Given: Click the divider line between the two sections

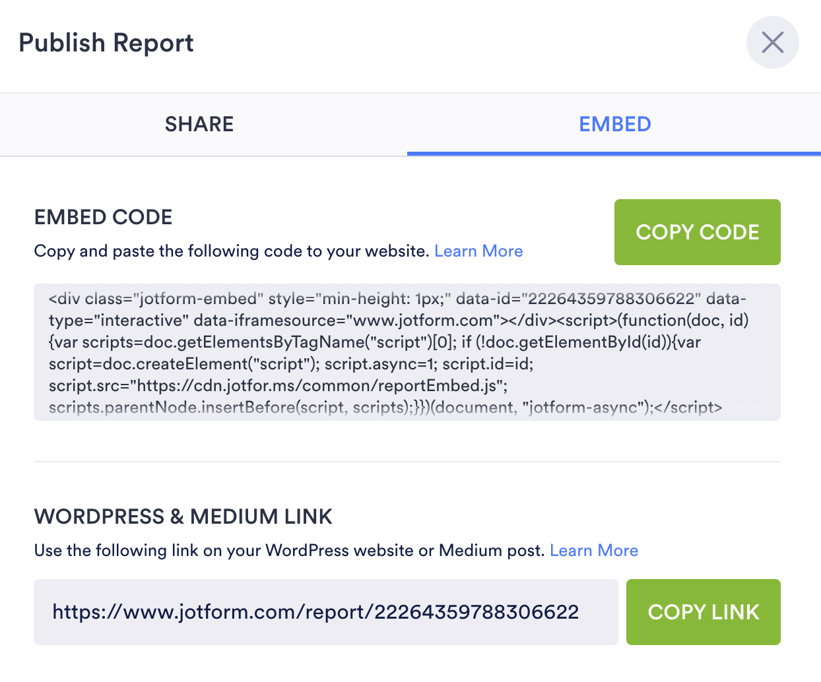Looking at the screenshot, I should coord(407,462).
